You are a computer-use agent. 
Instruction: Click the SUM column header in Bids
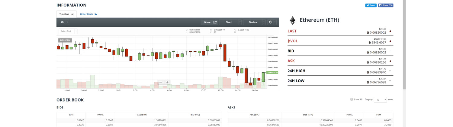[x=71, y=115]
